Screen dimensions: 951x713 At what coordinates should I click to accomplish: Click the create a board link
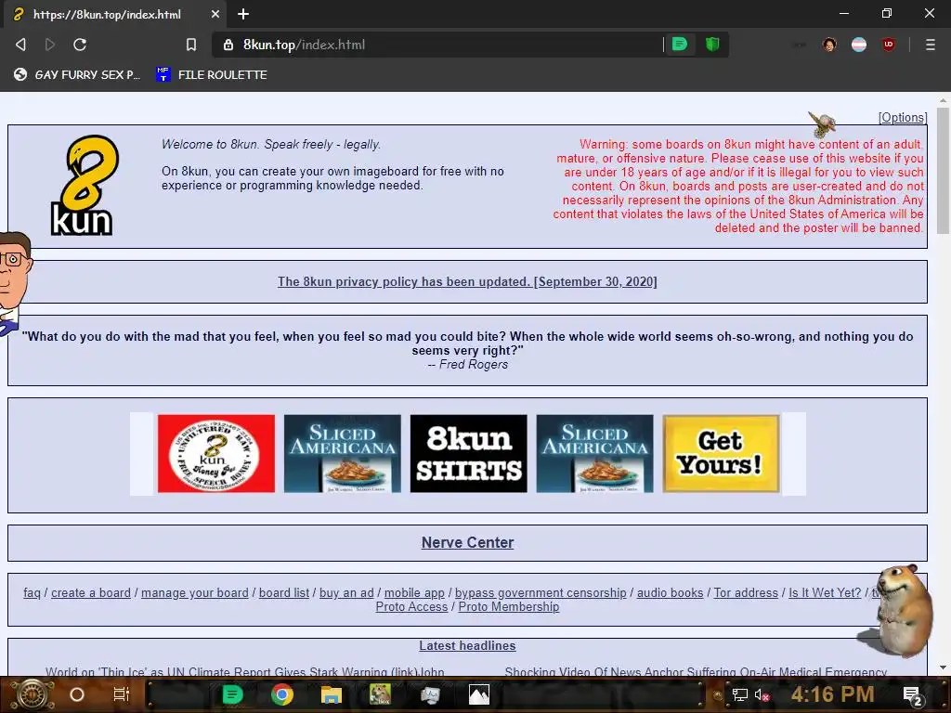tap(91, 592)
